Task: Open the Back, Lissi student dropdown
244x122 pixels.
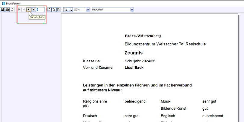Action: [x=132, y=10]
